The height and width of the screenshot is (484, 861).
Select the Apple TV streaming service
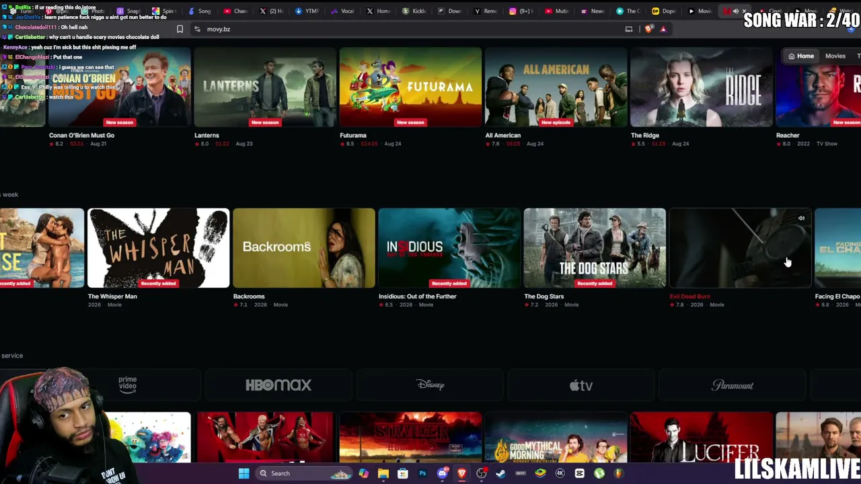click(581, 385)
